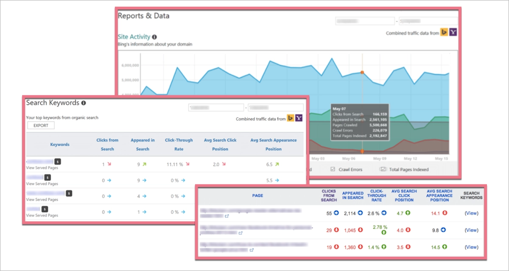Viewport: 509px width, 271px height.
Task: Open the start date field in Reports & Data
Action: click(365, 20)
